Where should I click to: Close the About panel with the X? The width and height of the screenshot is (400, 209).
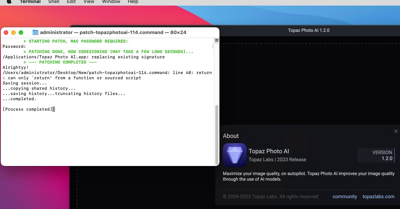pyautogui.click(x=396, y=131)
